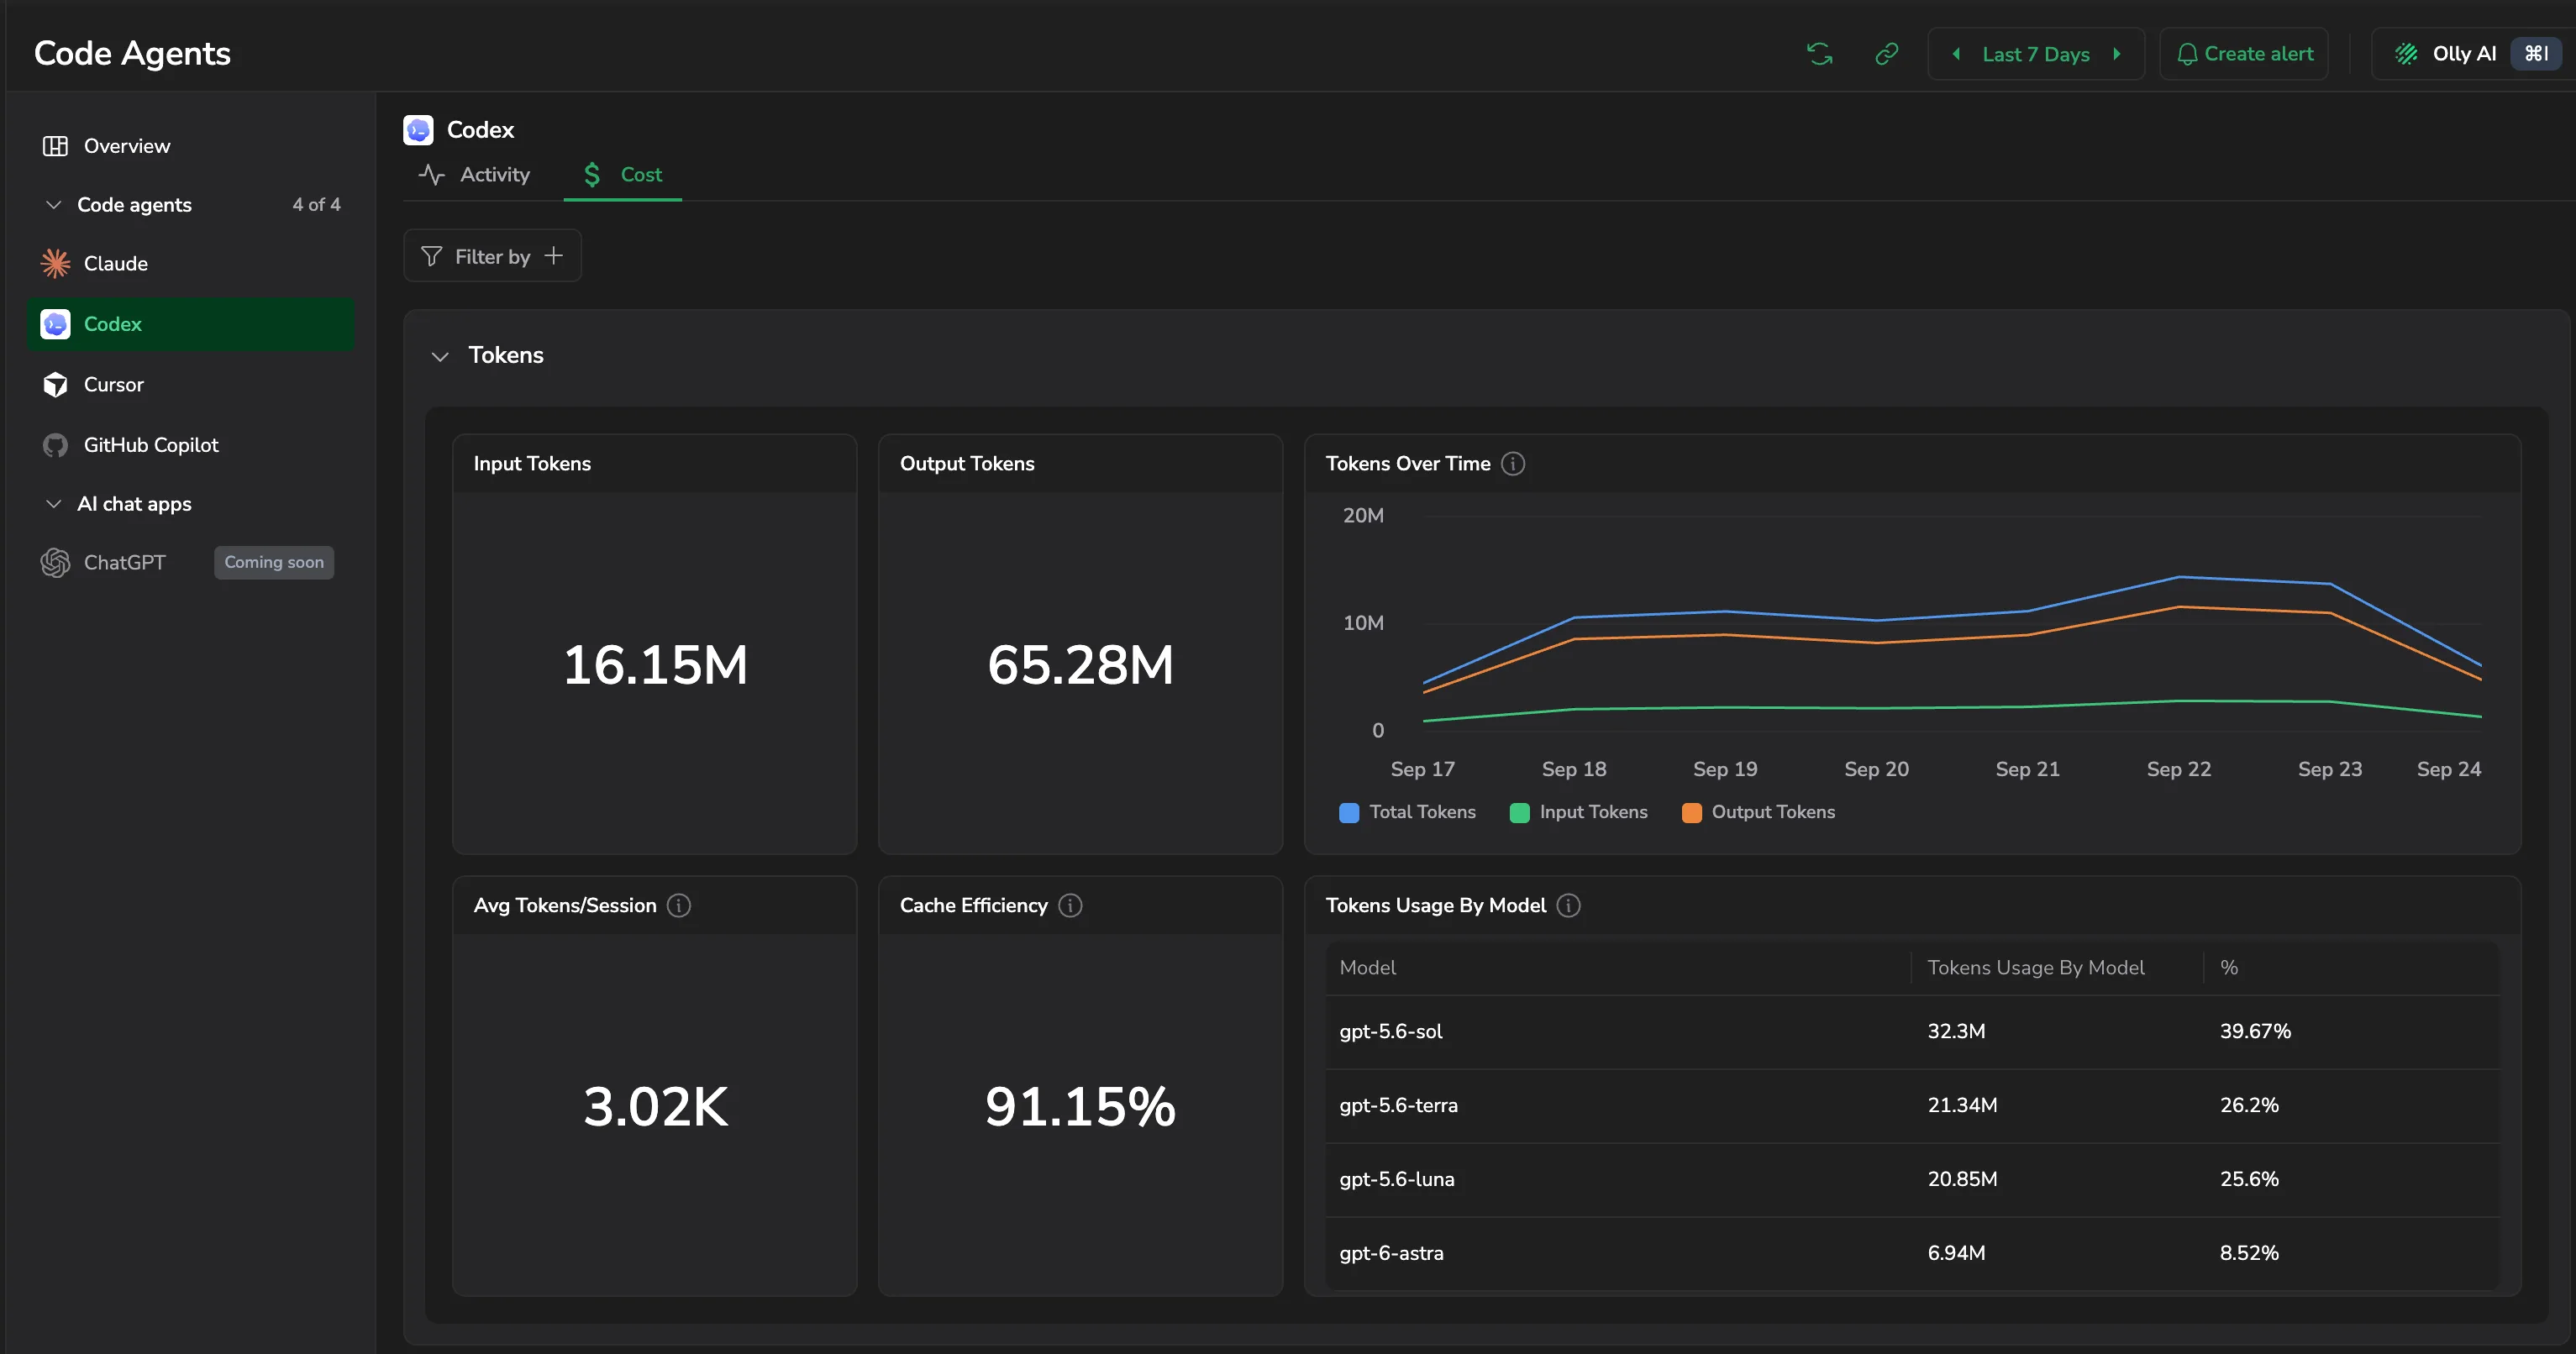Open the Last 7 Days range picker

2036,54
